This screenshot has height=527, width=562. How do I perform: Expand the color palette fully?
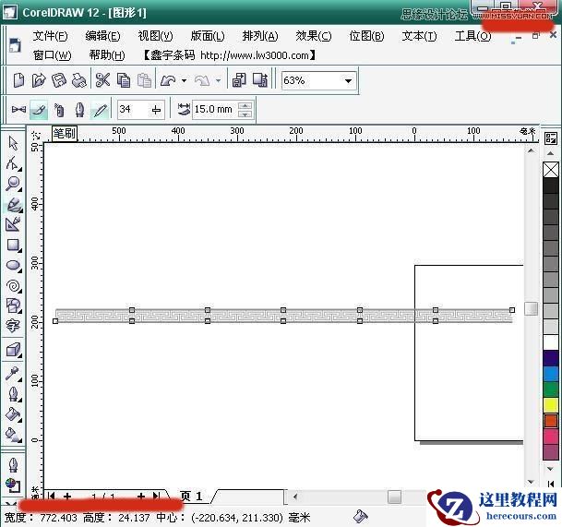pyautogui.click(x=551, y=484)
